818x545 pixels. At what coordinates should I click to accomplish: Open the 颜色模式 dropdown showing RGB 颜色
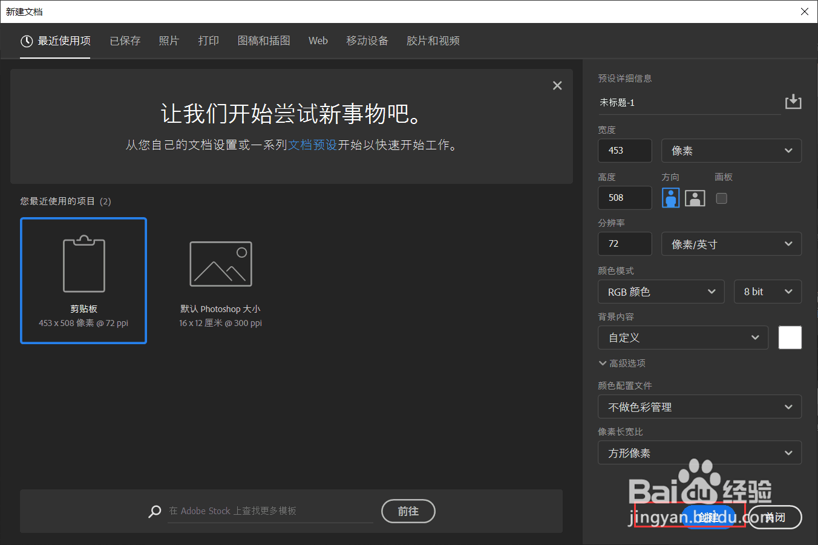pyautogui.click(x=661, y=292)
